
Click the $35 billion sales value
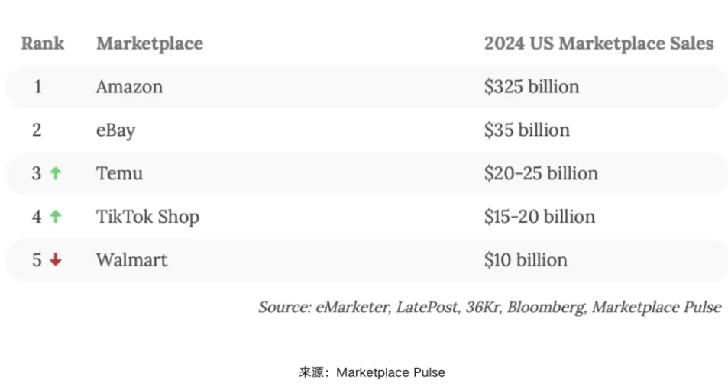[x=526, y=131]
